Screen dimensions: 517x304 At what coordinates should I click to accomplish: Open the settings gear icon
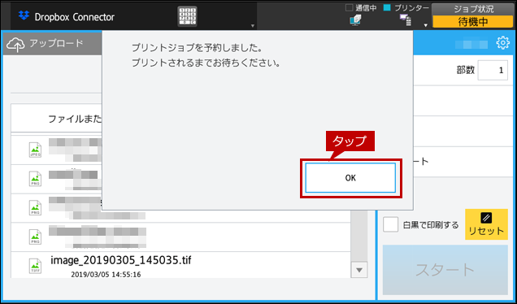click(503, 43)
